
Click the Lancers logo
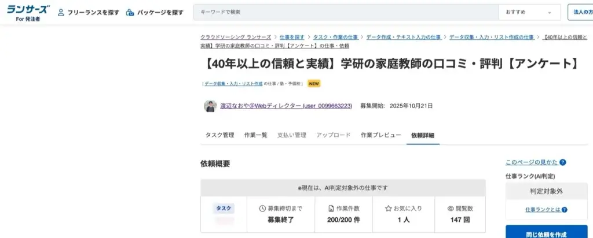coord(28,10)
